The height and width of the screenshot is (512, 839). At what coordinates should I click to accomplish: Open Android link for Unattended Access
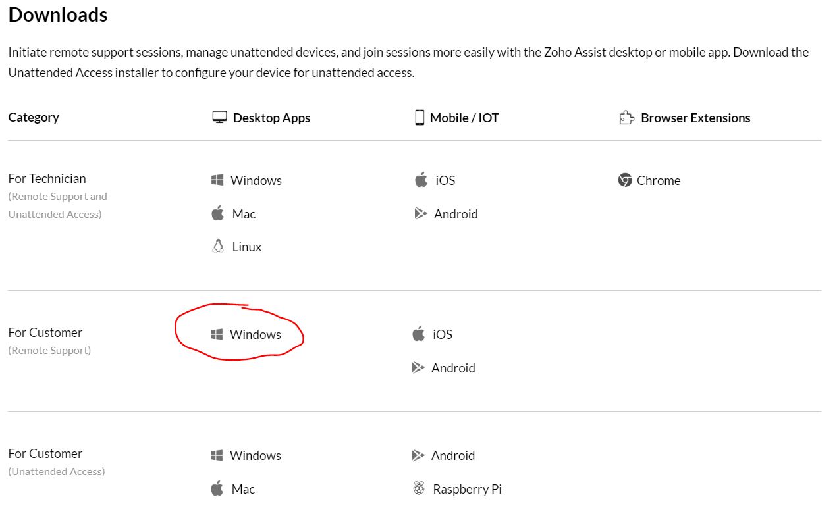point(452,455)
